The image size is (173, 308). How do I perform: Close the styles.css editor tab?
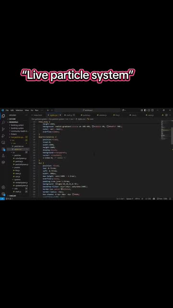click(60, 115)
